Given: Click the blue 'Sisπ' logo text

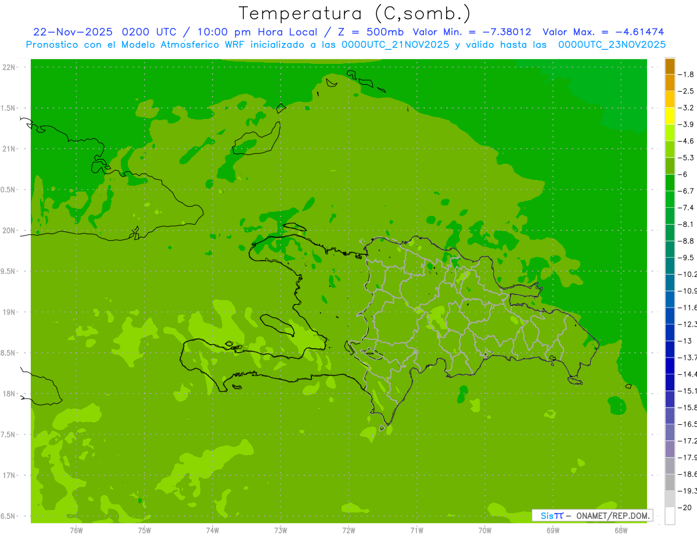Looking at the screenshot, I should [551, 515].
